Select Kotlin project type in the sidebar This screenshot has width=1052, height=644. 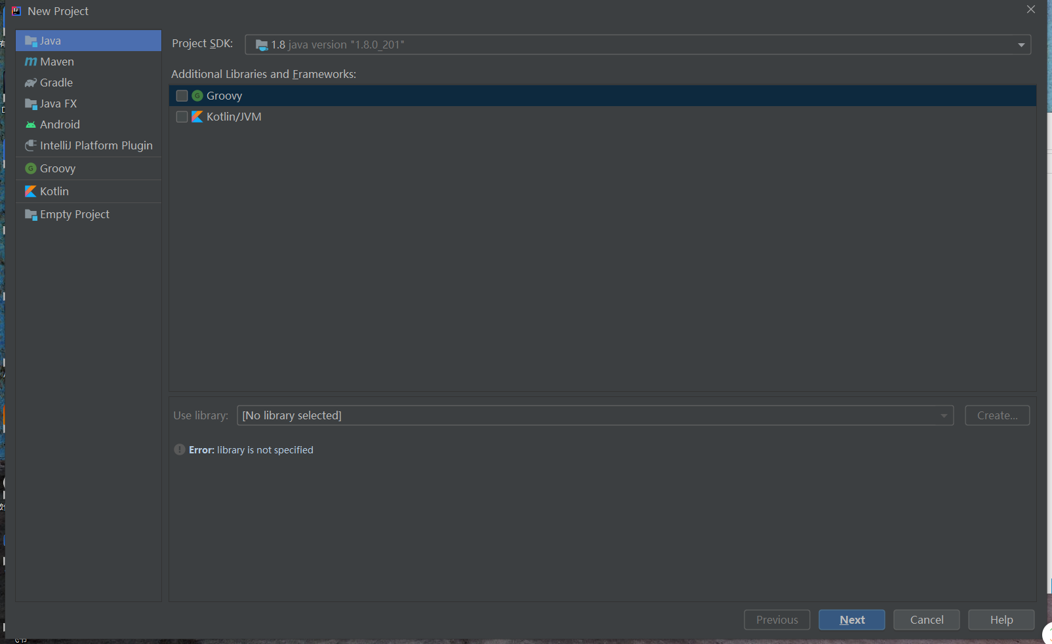pyautogui.click(x=89, y=191)
